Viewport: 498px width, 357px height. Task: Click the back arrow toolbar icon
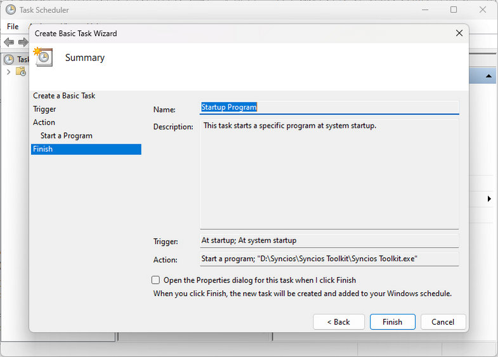(9, 42)
